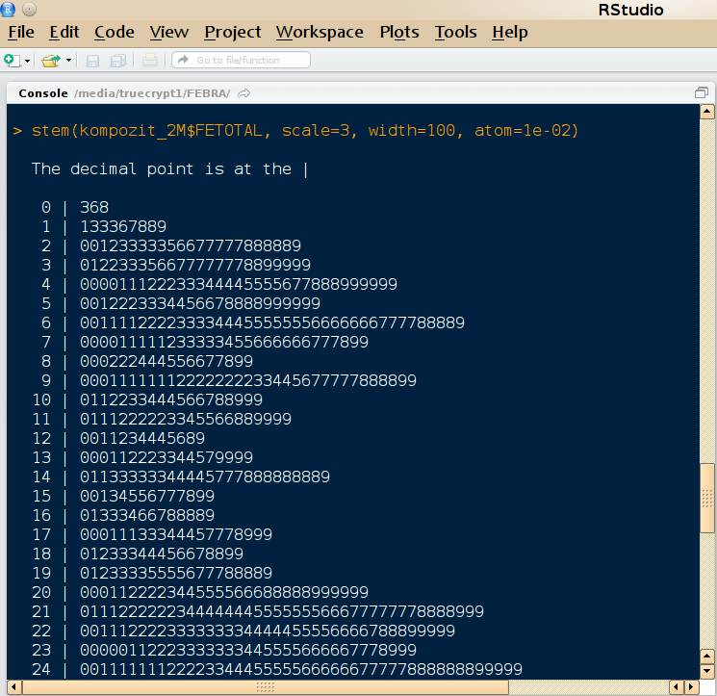
Task: Click the Save icon
Action: (92, 61)
